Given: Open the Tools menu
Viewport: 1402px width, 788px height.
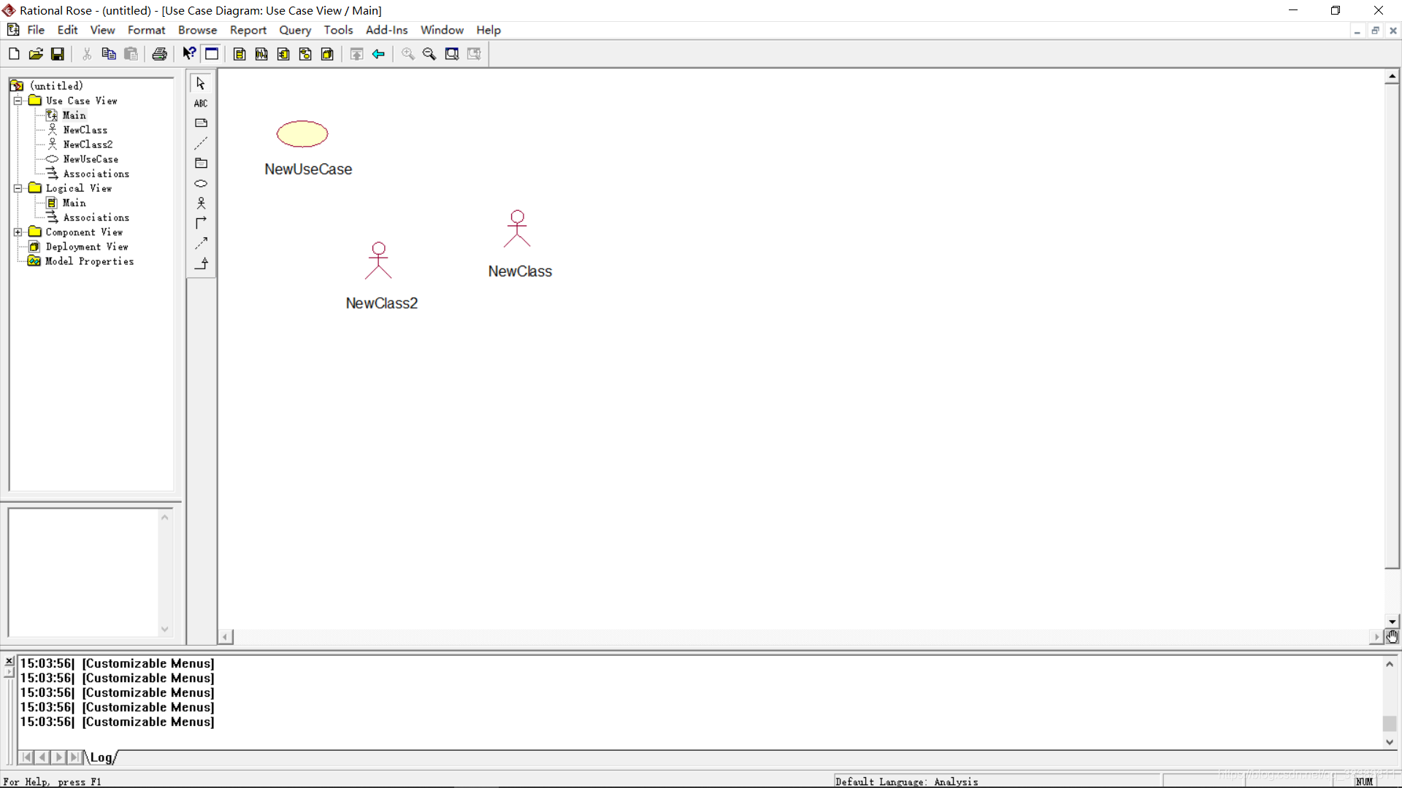Looking at the screenshot, I should (x=338, y=30).
